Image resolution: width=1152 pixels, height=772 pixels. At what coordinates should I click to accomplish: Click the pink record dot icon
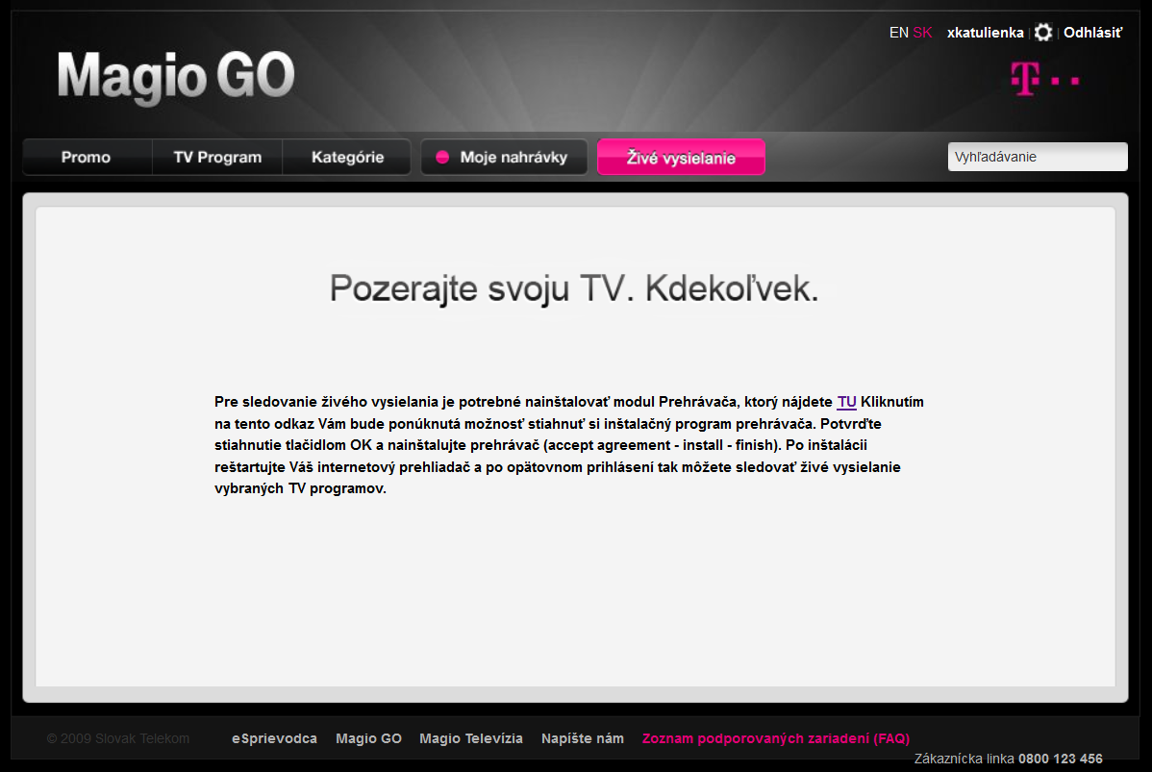click(442, 158)
